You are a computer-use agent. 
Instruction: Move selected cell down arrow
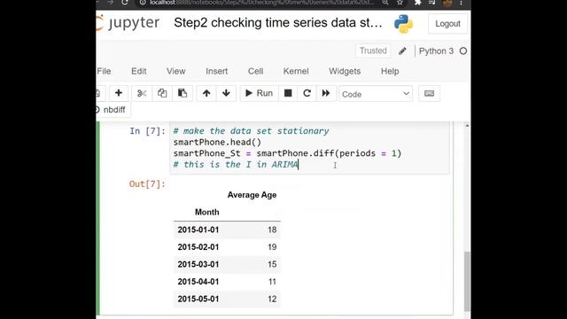coord(227,93)
